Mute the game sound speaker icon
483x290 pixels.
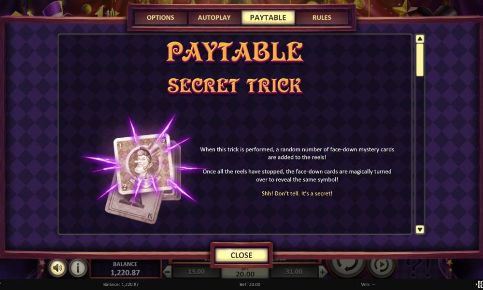[57, 267]
